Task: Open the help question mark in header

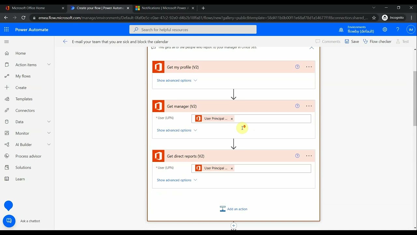Action: 398,29
